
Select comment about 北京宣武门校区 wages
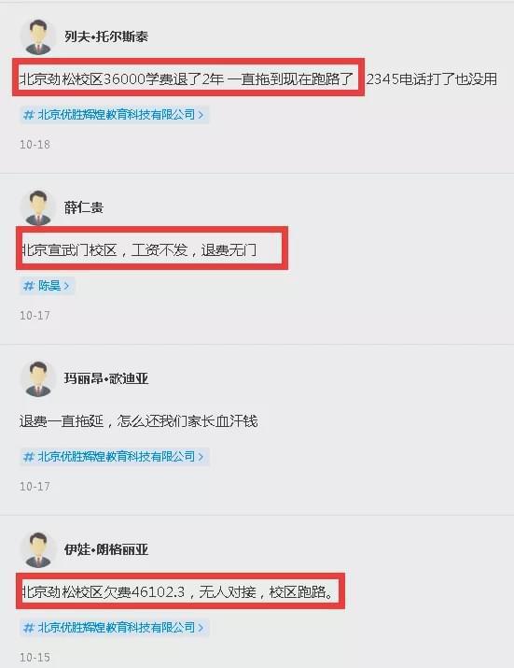pyautogui.click(x=139, y=249)
